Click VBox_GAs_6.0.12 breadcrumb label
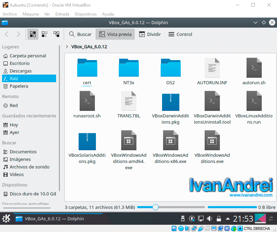This screenshot has width=277, height=232. (x=89, y=47)
